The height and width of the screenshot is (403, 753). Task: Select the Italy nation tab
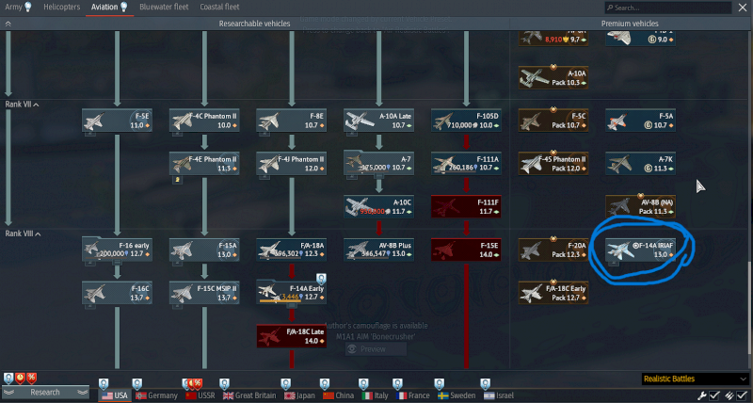pyautogui.click(x=375, y=395)
